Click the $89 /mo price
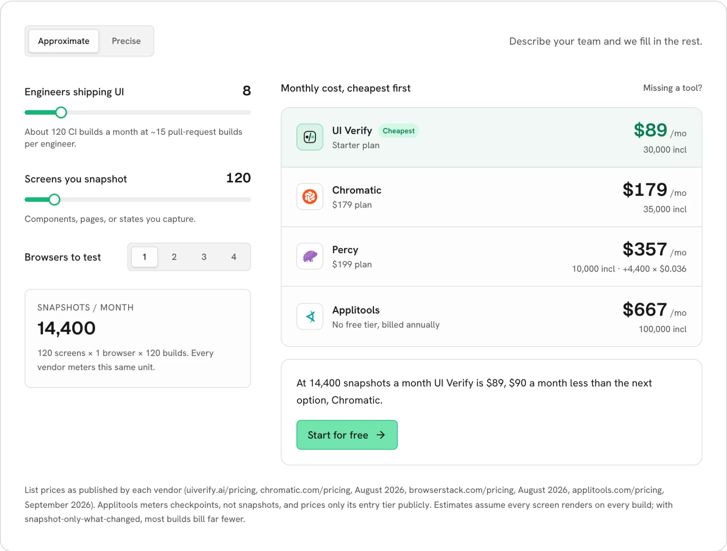727x551 pixels. [660, 130]
